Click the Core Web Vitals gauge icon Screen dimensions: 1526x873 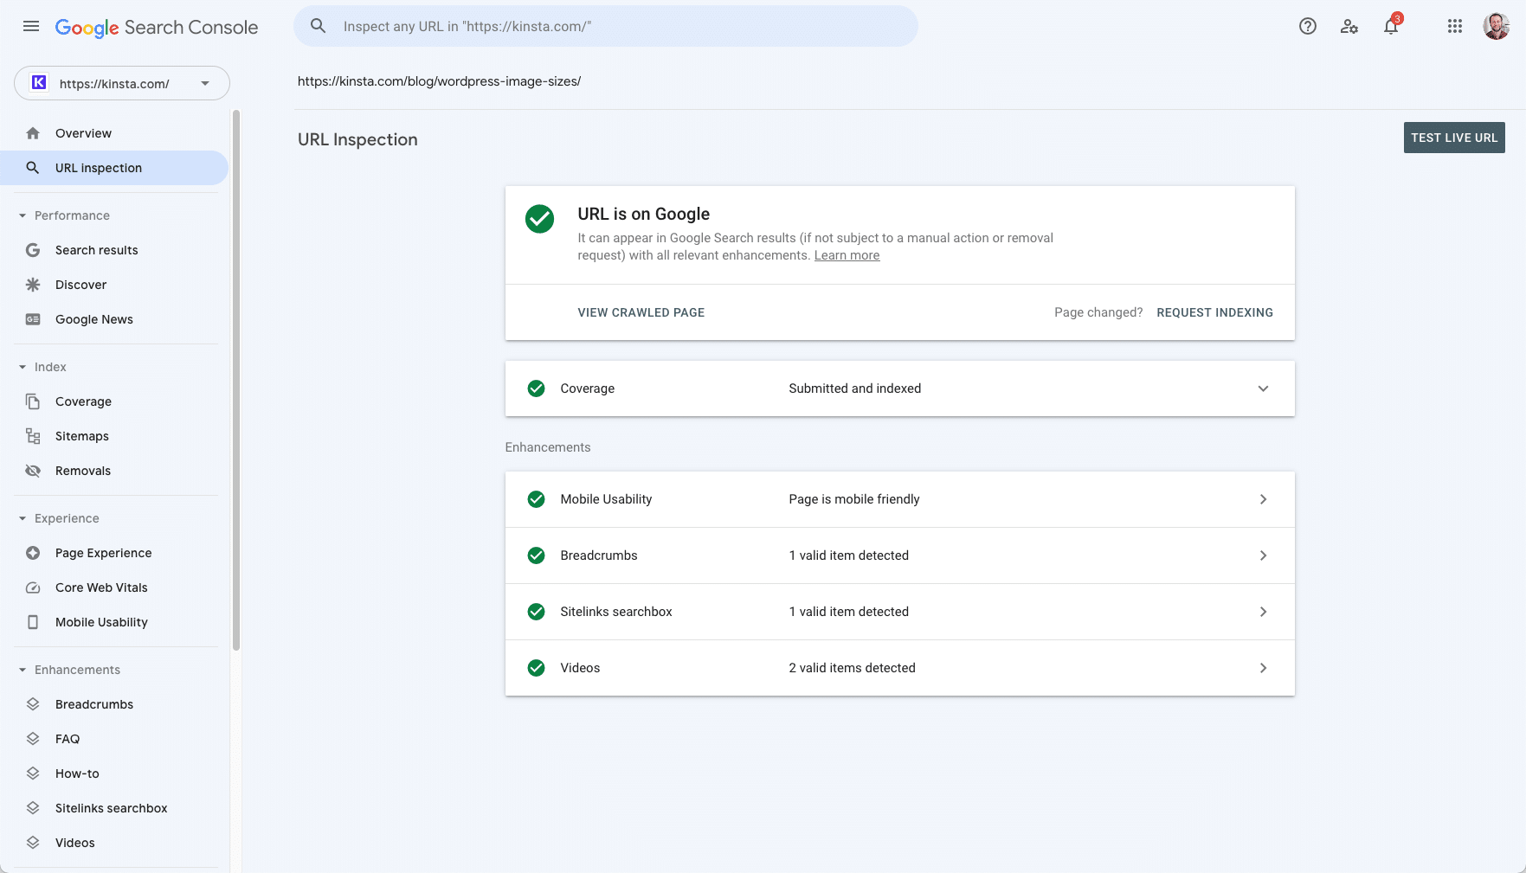click(33, 587)
